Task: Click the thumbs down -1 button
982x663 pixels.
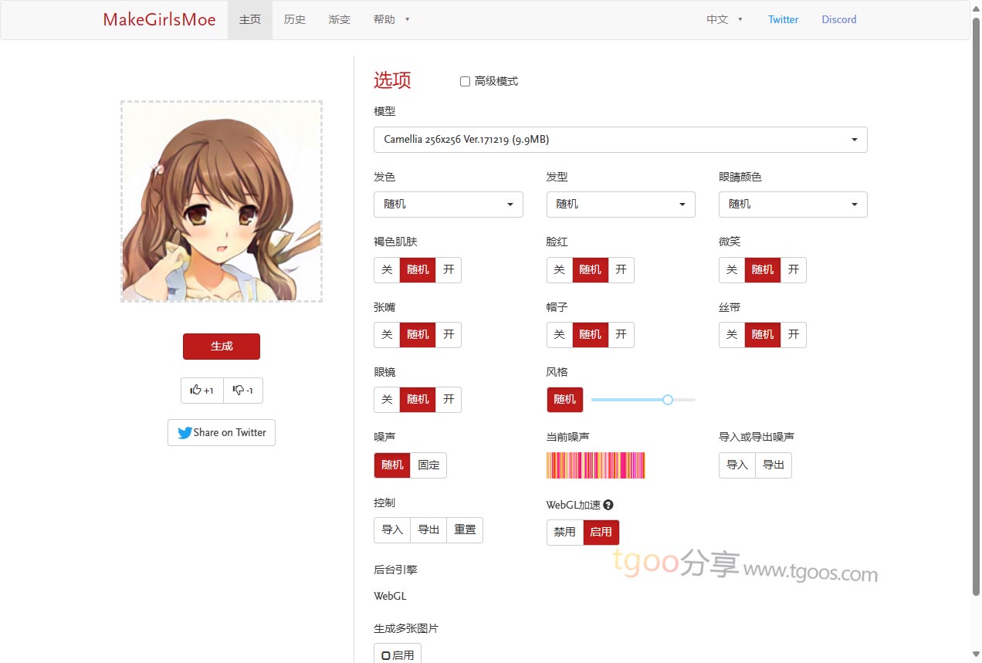Action: point(243,391)
